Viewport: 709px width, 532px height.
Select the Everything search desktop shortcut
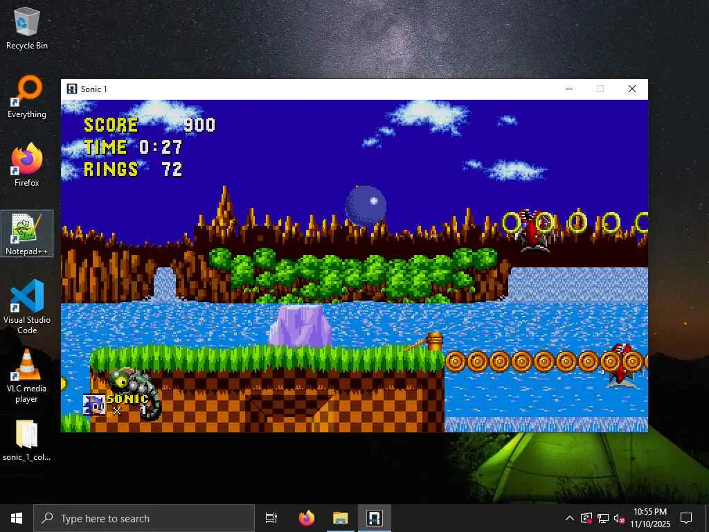coord(27,97)
